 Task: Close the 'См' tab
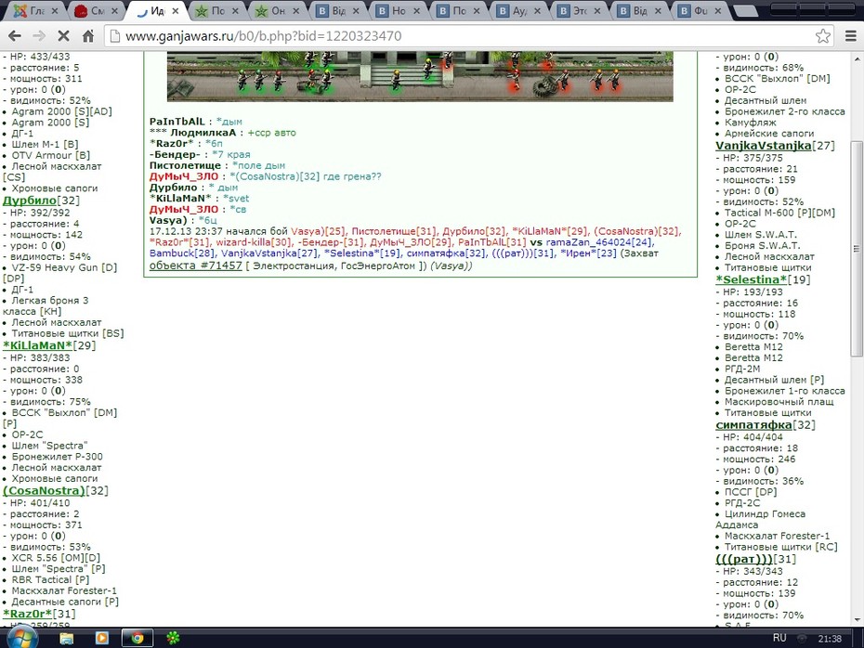[x=114, y=10]
